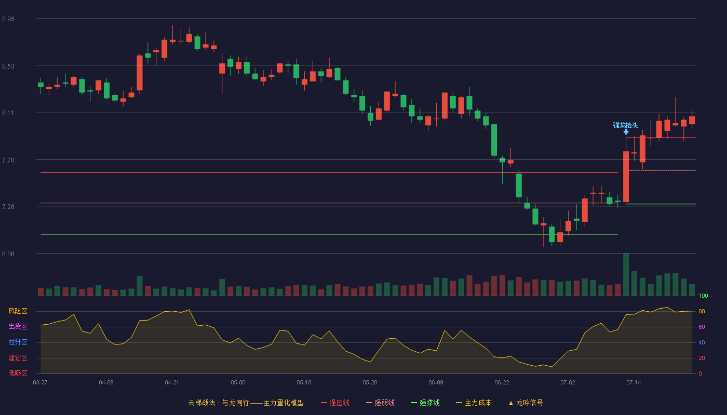Click the 05-28 date label
This screenshot has width=727, height=415.
(x=370, y=382)
